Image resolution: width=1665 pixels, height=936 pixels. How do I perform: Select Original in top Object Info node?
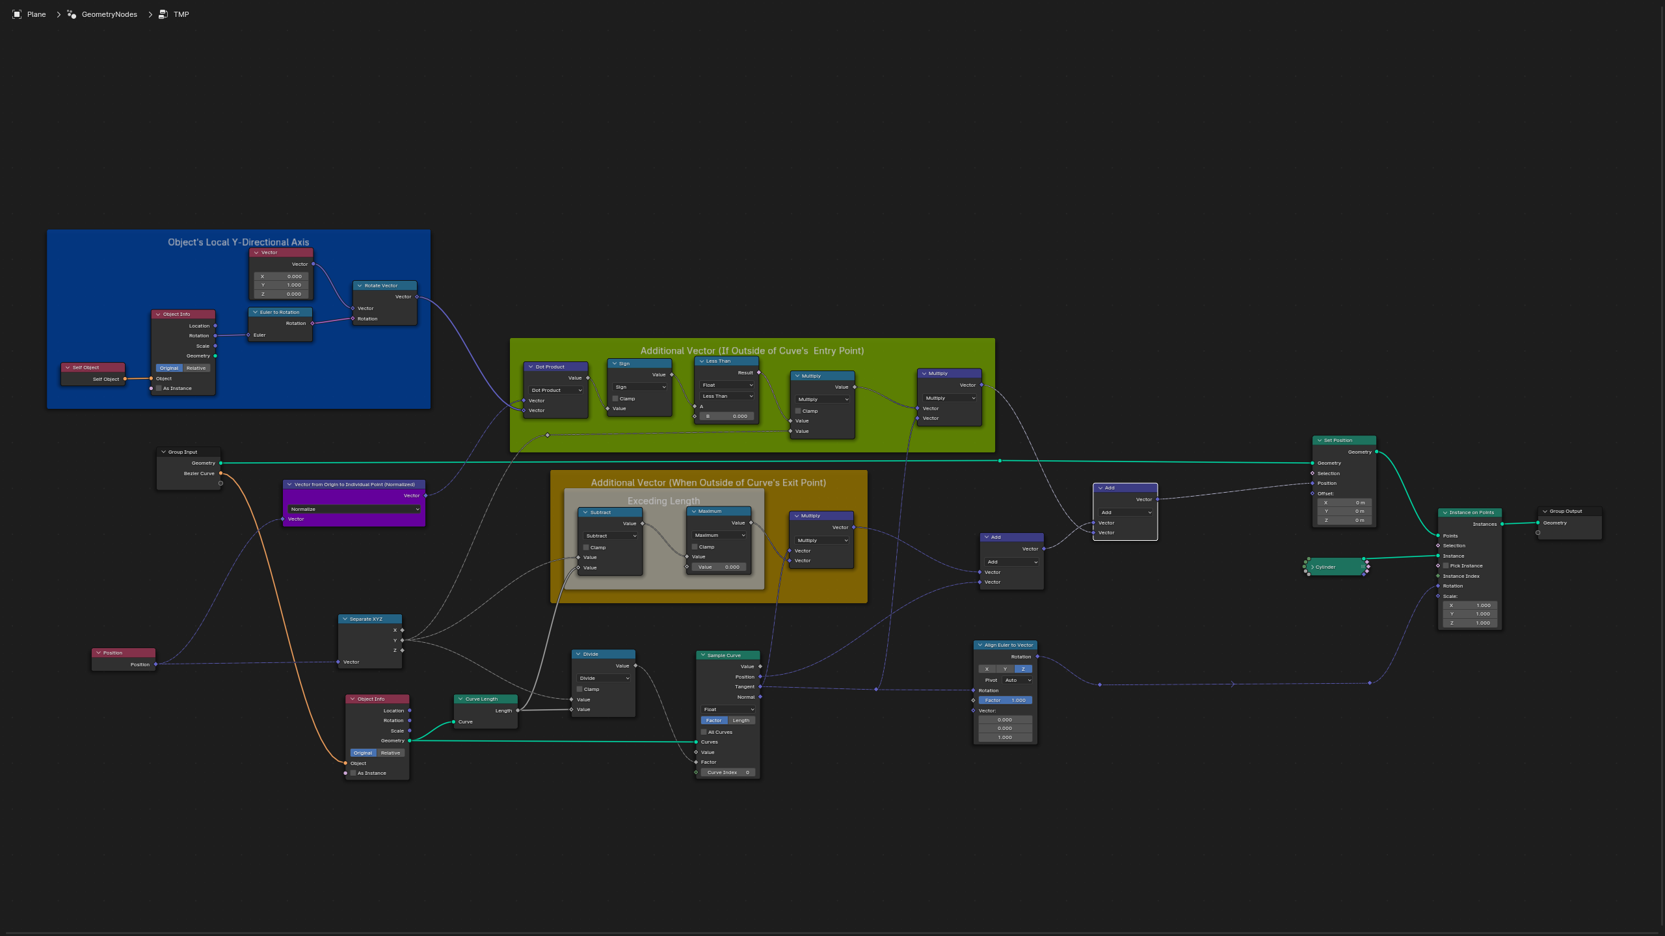(169, 368)
